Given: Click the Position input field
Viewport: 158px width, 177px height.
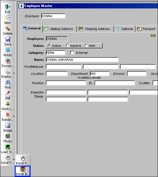Looking at the screenshot, I should click(x=66, y=83).
